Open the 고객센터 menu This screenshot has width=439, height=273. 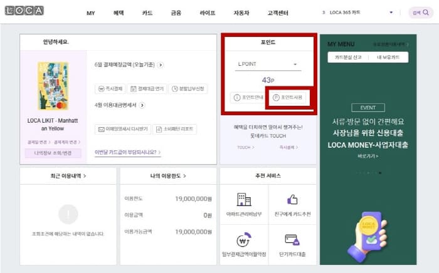pyautogui.click(x=278, y=13)
